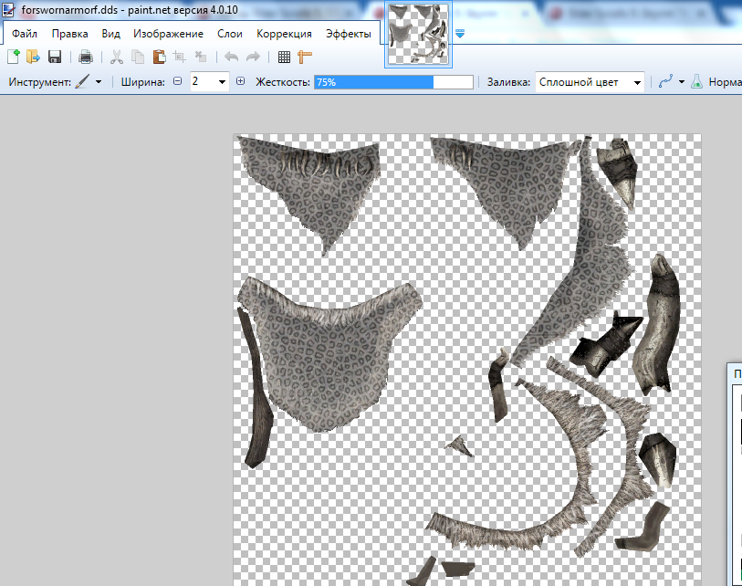Adjust the Жесткость hardness slider
Screen dimensions: 742x586
click(393, 82)
